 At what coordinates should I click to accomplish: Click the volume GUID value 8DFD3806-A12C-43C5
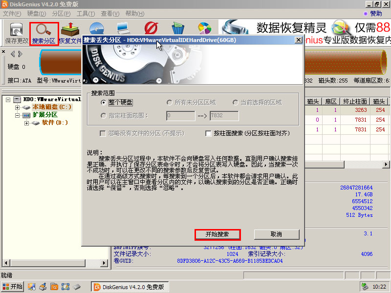coord(230,261)
